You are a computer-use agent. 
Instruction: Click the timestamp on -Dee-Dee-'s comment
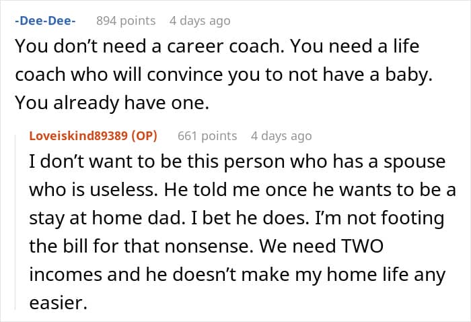pos(200,21)
